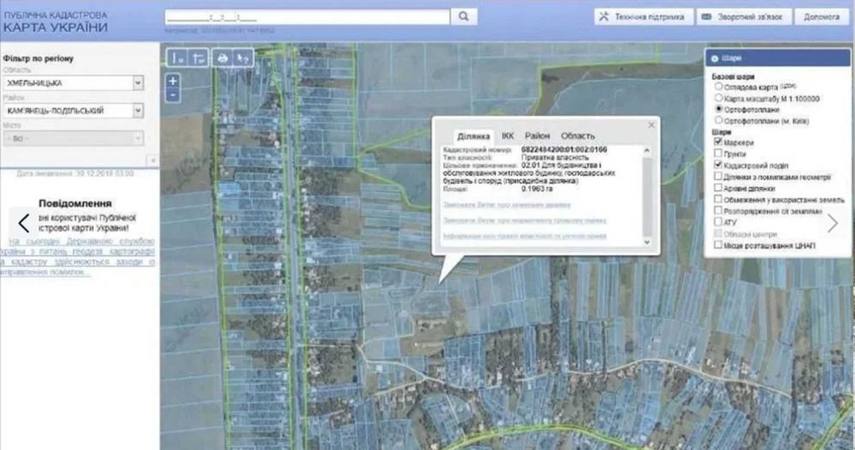Click the Фільтр по регіону heading
Screen dimensions: 855x450
point(38,58)
